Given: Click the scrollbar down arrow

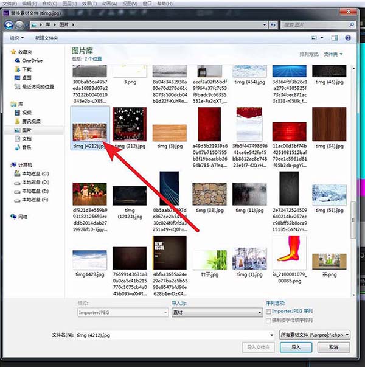Looking at the screenshot, I should point(353,295).
